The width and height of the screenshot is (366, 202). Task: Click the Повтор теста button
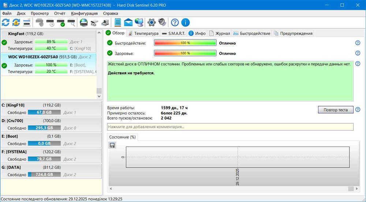pyautogui.click(x=336, y=110)
